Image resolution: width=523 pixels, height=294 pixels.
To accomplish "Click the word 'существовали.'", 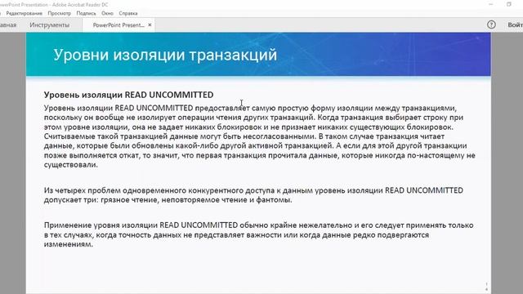I will pos(71,165).
